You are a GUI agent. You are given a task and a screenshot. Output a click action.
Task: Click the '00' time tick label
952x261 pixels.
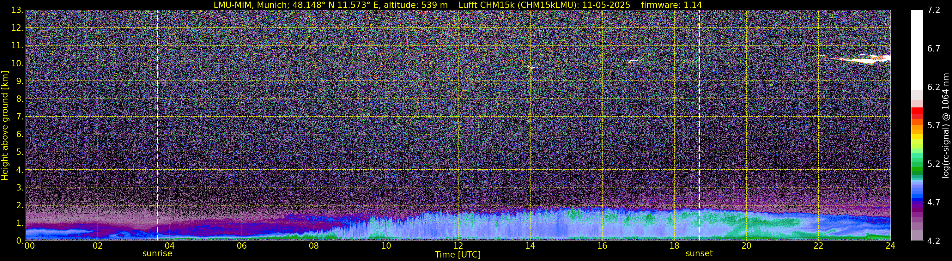click(29, 246)
